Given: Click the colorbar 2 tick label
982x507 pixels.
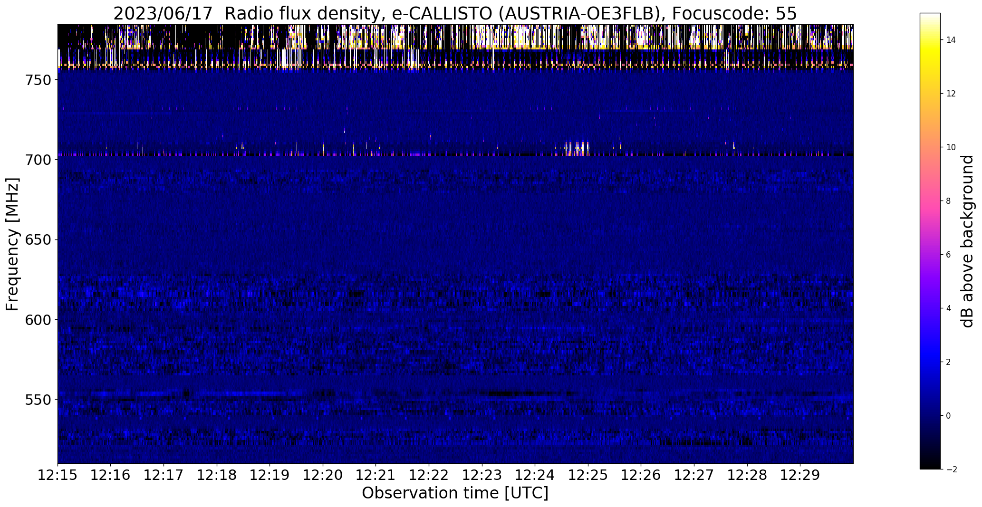Looking at the screenshot, I should [949, 362].
